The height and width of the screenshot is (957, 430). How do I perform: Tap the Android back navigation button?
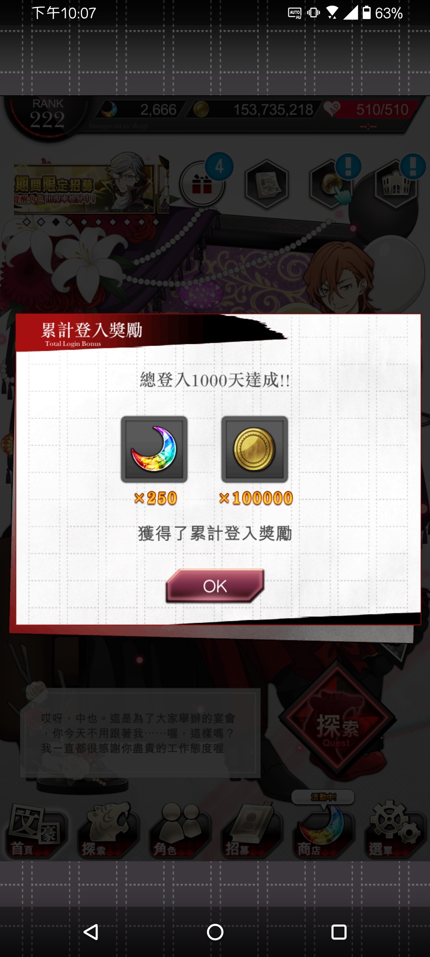(x=91, y=932)
